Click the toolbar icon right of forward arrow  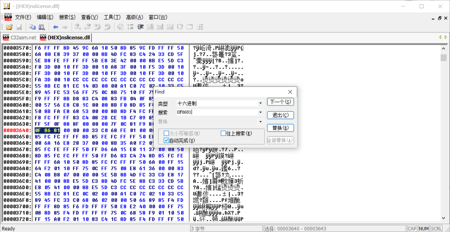(78, 27)
